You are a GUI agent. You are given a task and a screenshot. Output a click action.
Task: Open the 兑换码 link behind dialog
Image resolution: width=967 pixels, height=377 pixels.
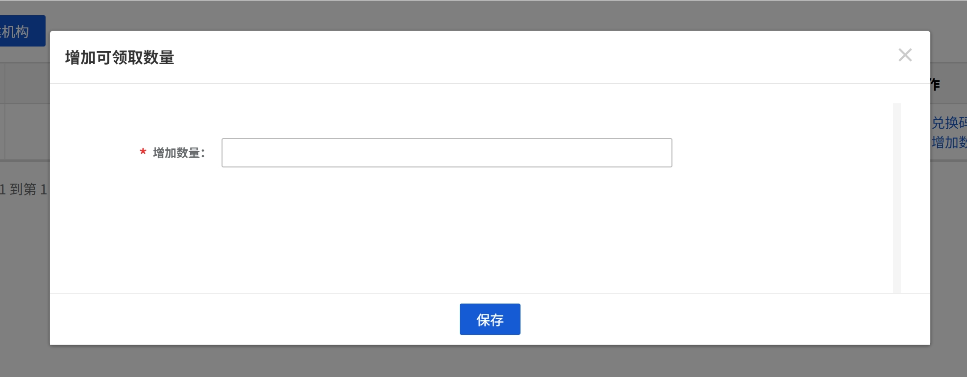[x=949, y=122]
